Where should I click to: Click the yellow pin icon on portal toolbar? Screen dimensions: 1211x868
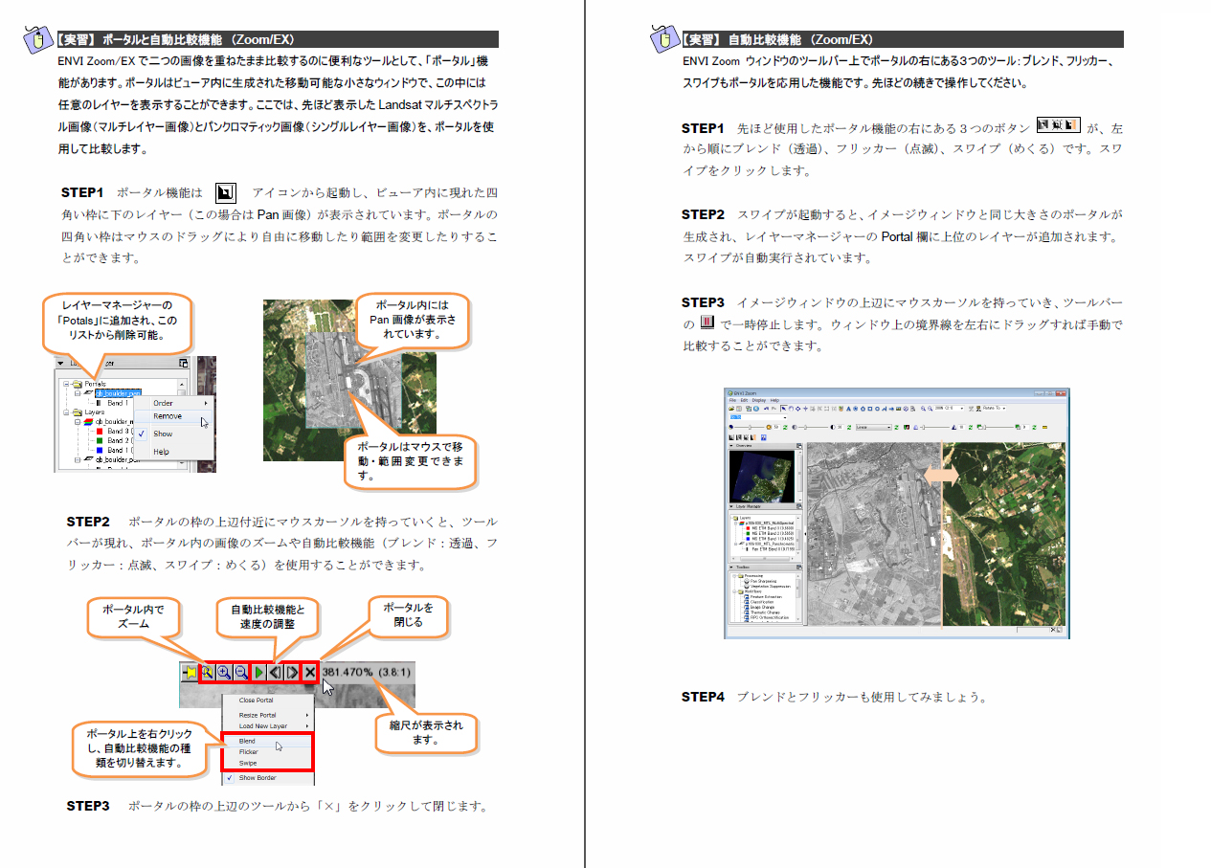[x=190, y=673]
